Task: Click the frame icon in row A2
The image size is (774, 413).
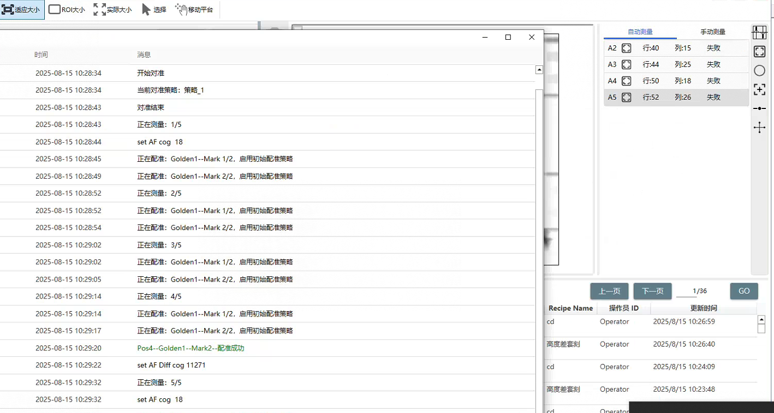Action: point(627,48)
